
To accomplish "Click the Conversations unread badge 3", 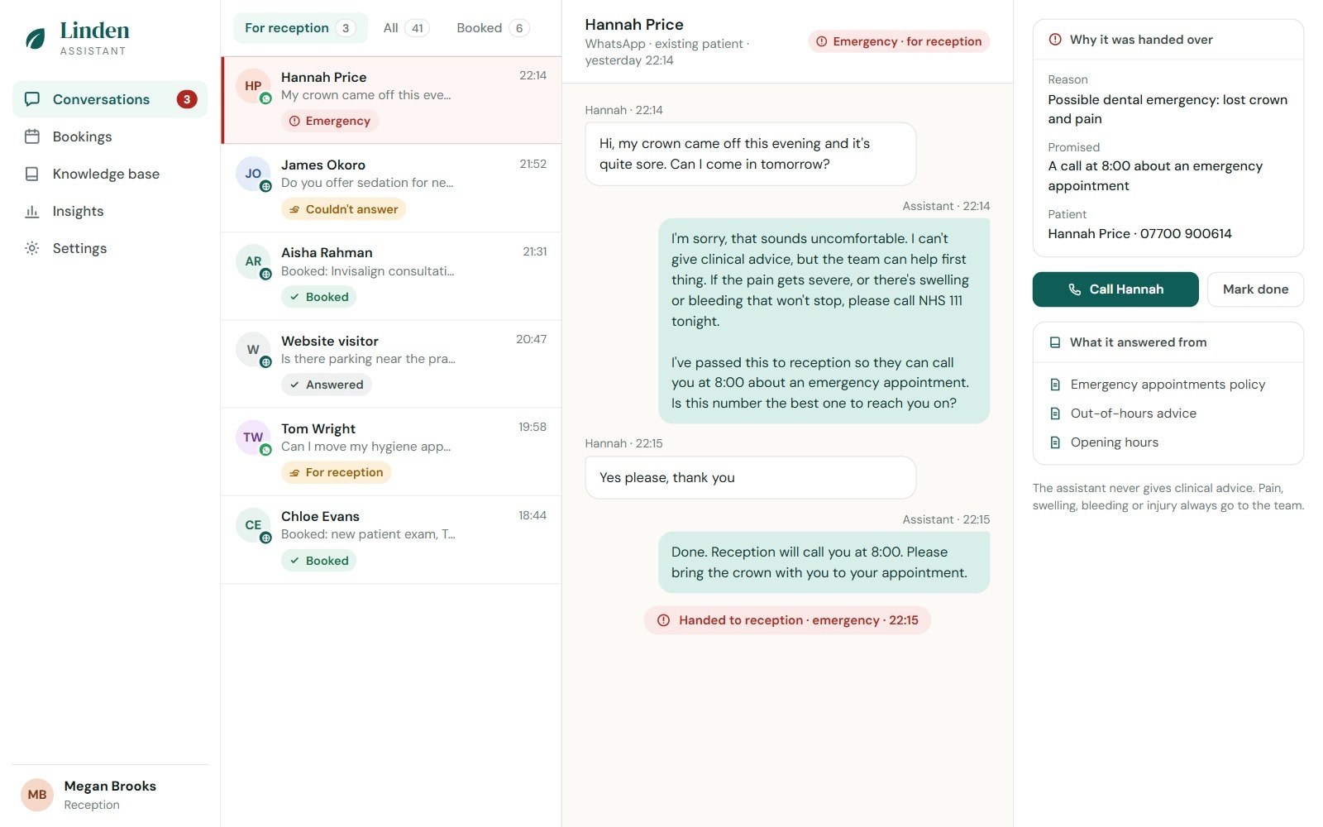I will click(x=187, y=99).
